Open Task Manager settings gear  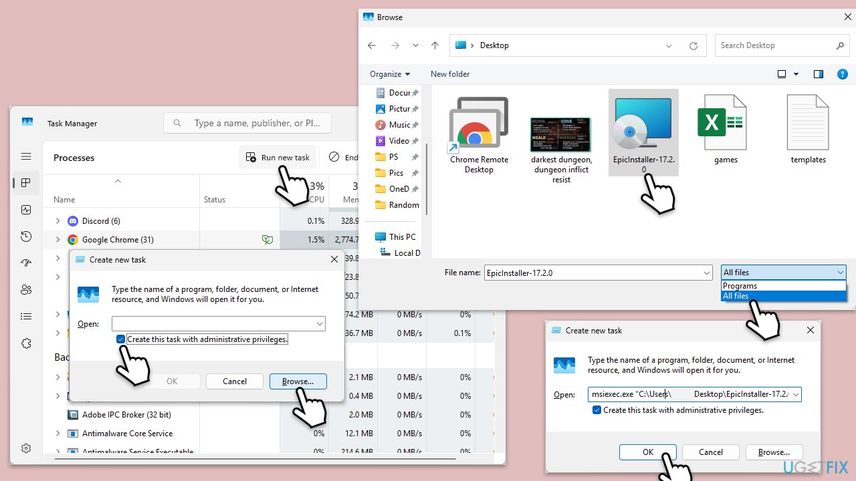[26, 448]
